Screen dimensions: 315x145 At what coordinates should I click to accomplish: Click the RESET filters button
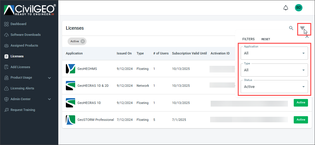266,39
